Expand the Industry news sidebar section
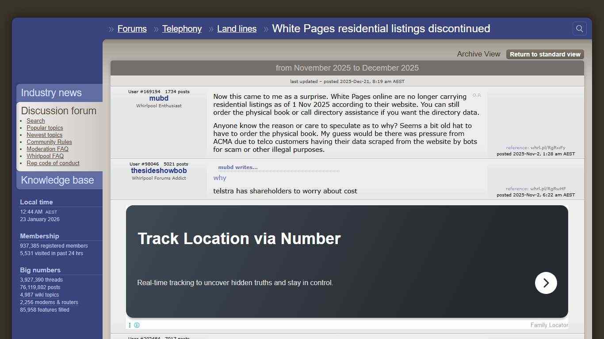 tap(51, 93)
